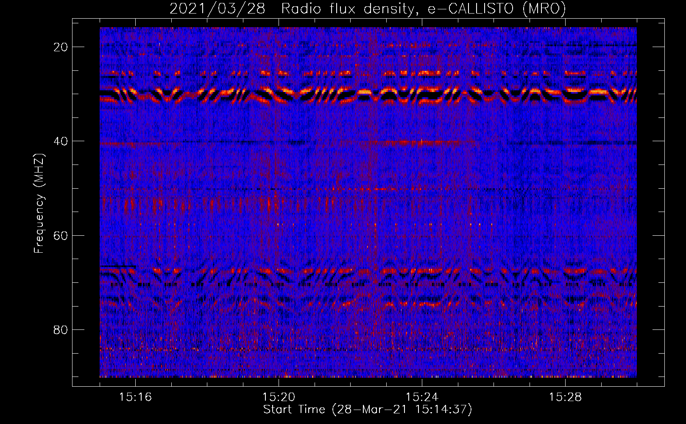Image resolution: width=686 pixels, height=424 pixels.
Task: Click the 15:28 time tick label
Action: tap(565, 397)
